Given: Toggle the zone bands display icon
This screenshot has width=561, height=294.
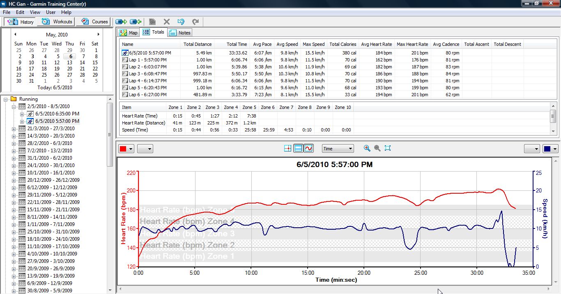Looking at the screenshot, I should pos(298,148).
